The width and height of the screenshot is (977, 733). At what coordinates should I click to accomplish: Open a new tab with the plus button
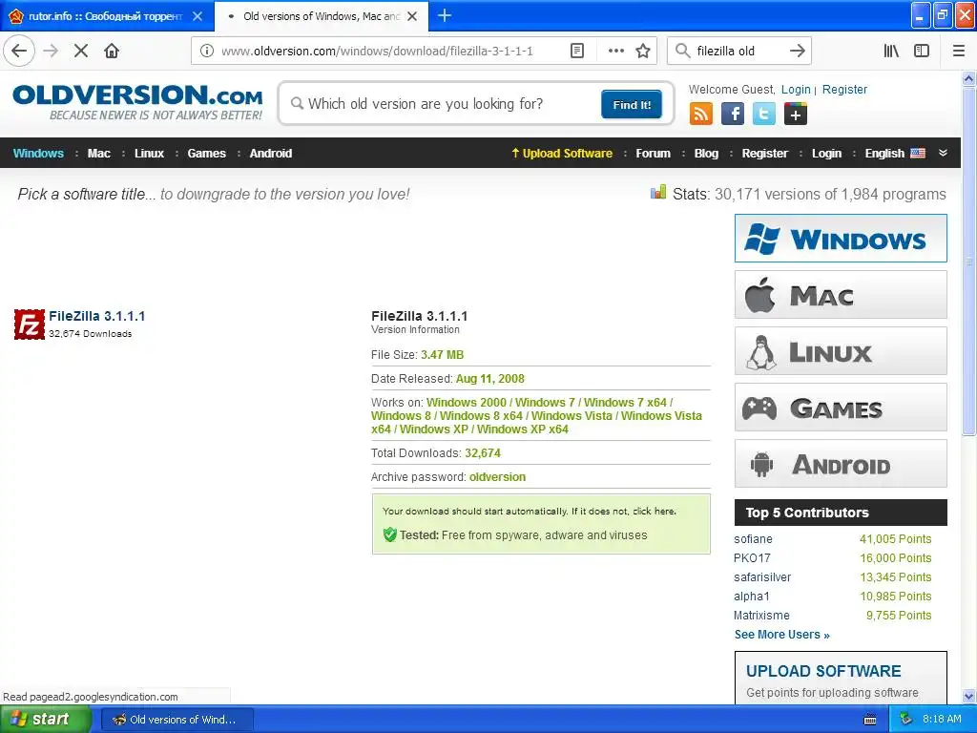pyautogui.click(x=445, y=15)
